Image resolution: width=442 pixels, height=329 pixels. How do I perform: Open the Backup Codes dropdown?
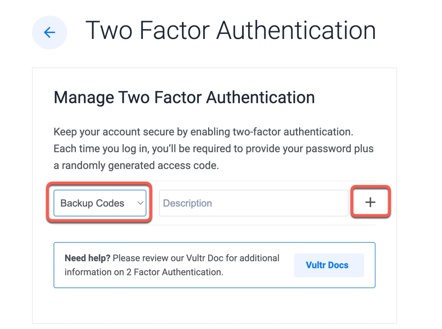pyautogui.click(x=99, y=203)
